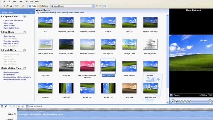Open the File menu

pyautogui.click(x=4, y=1)
